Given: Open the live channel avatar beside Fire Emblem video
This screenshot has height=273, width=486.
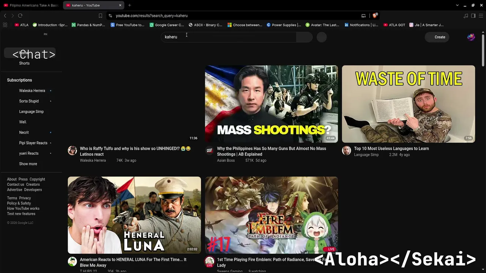Looking at the screenshot, I should pos(210,262).
